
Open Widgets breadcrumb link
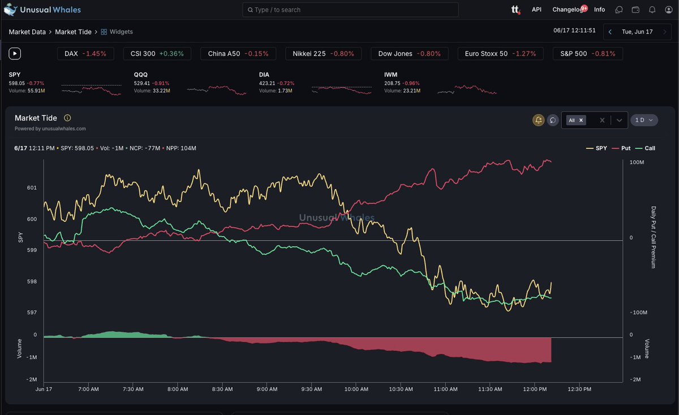point(121,32)
